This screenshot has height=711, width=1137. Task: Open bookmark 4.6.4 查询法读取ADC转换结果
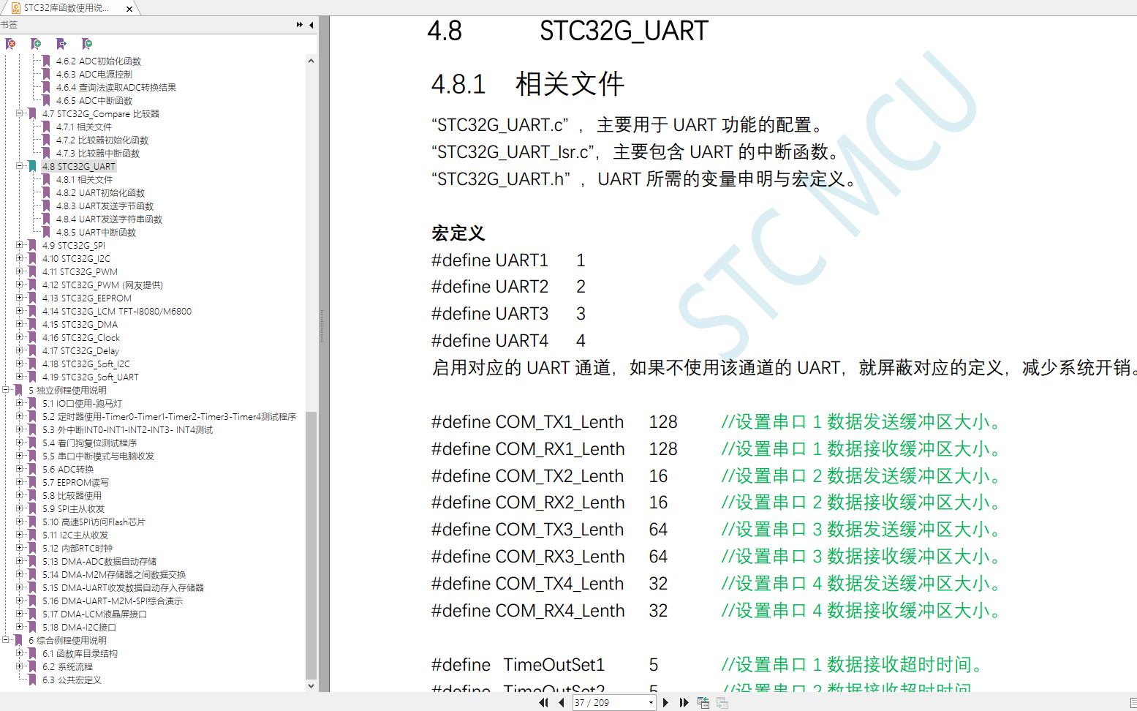pyautogui.click(x=116, y=88)
